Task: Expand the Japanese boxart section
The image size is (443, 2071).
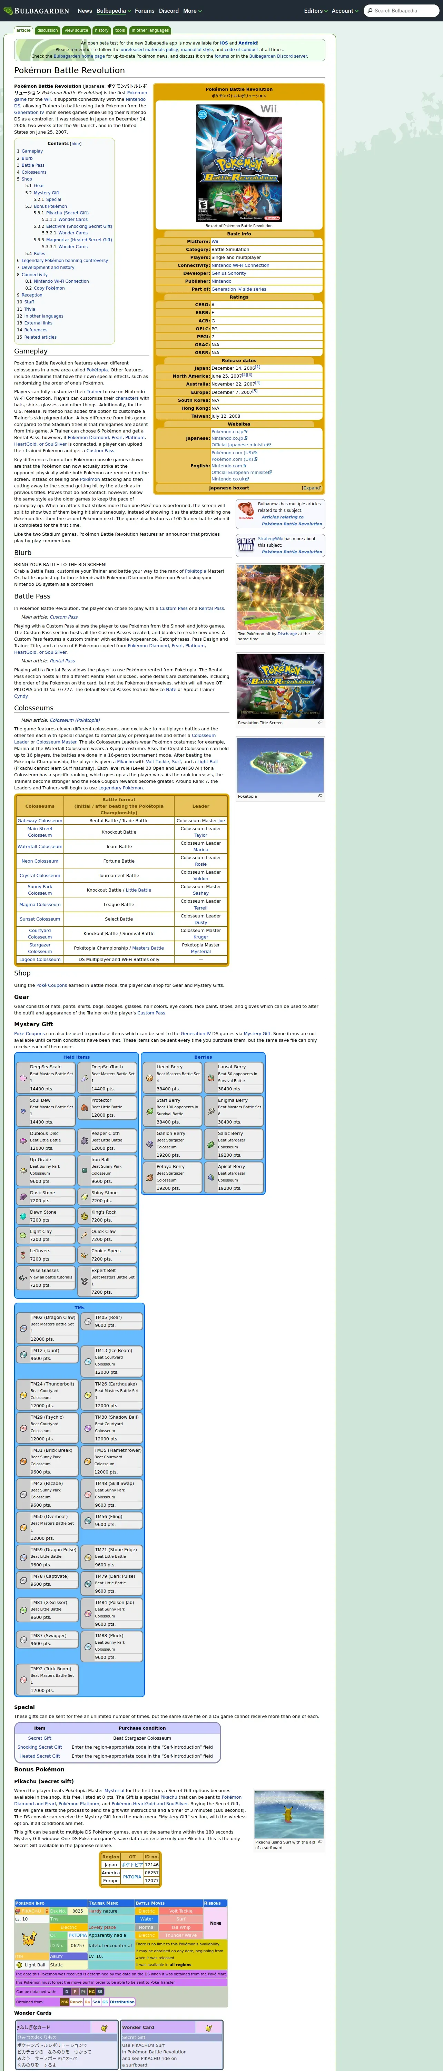Action: pos(312,488)
